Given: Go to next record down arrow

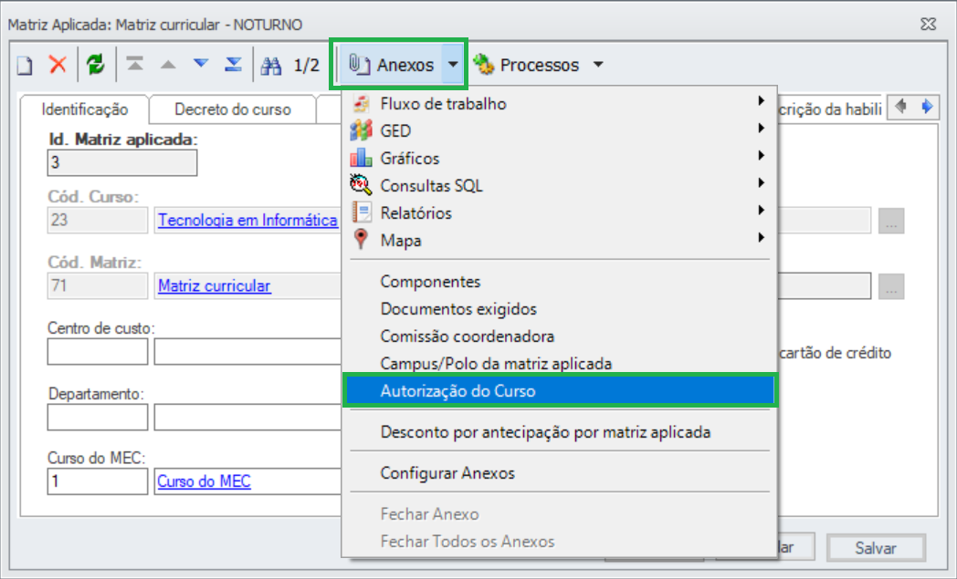Looking at the screenshot, I should coord(201,64).
